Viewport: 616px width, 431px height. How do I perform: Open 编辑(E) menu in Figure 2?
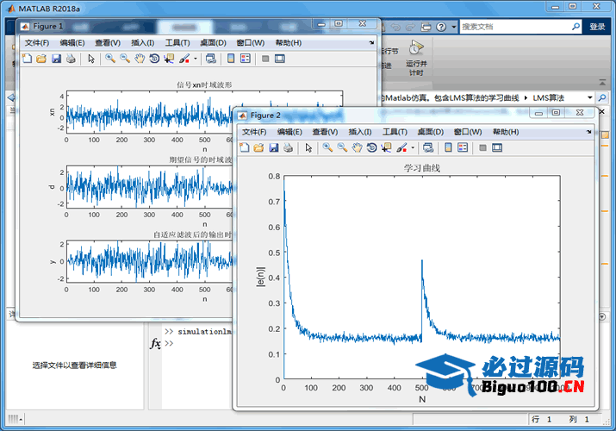coord(289,132)
